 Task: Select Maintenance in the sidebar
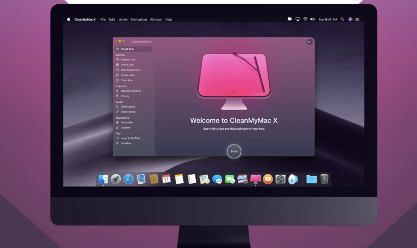click(128, 112)
